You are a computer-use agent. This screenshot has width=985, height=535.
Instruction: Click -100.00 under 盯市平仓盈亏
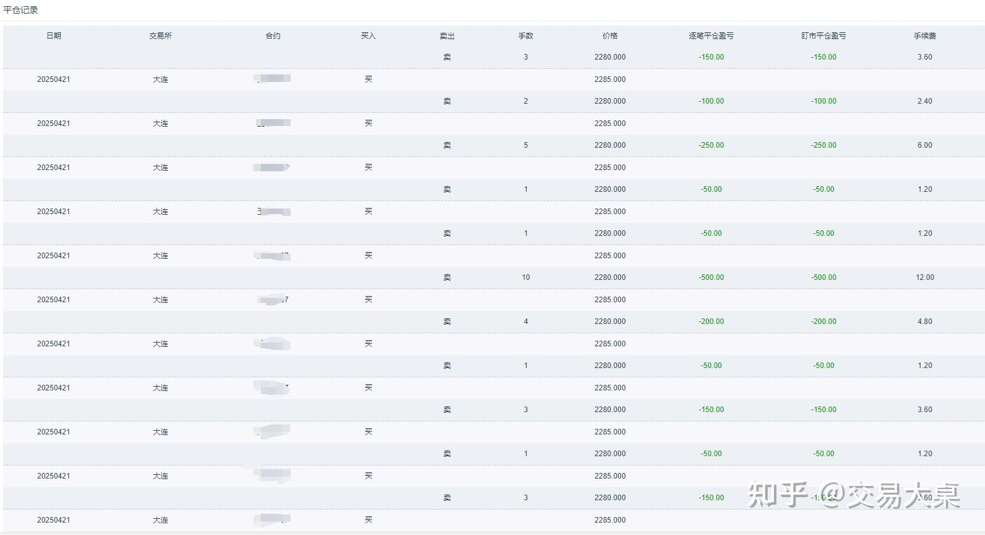click(824, 101)
